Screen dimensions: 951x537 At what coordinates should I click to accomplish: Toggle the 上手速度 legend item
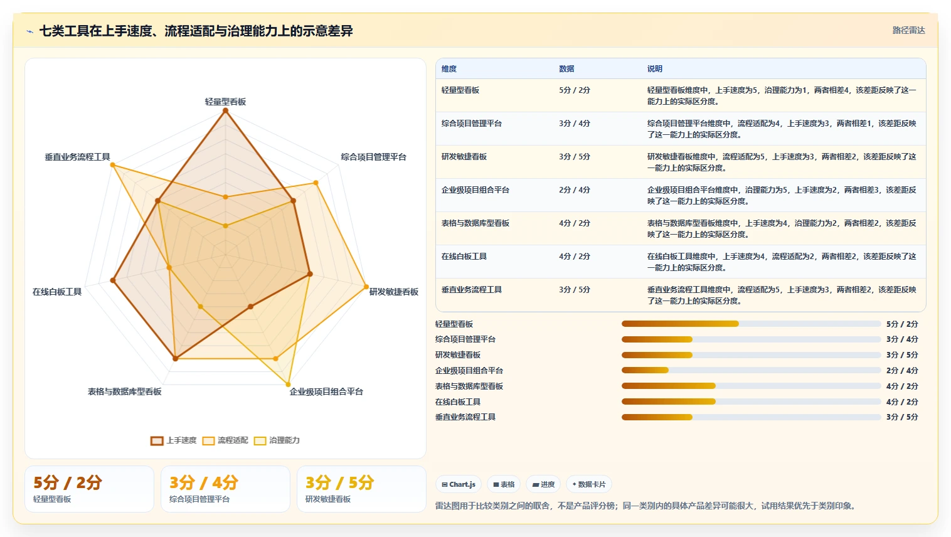174,440
